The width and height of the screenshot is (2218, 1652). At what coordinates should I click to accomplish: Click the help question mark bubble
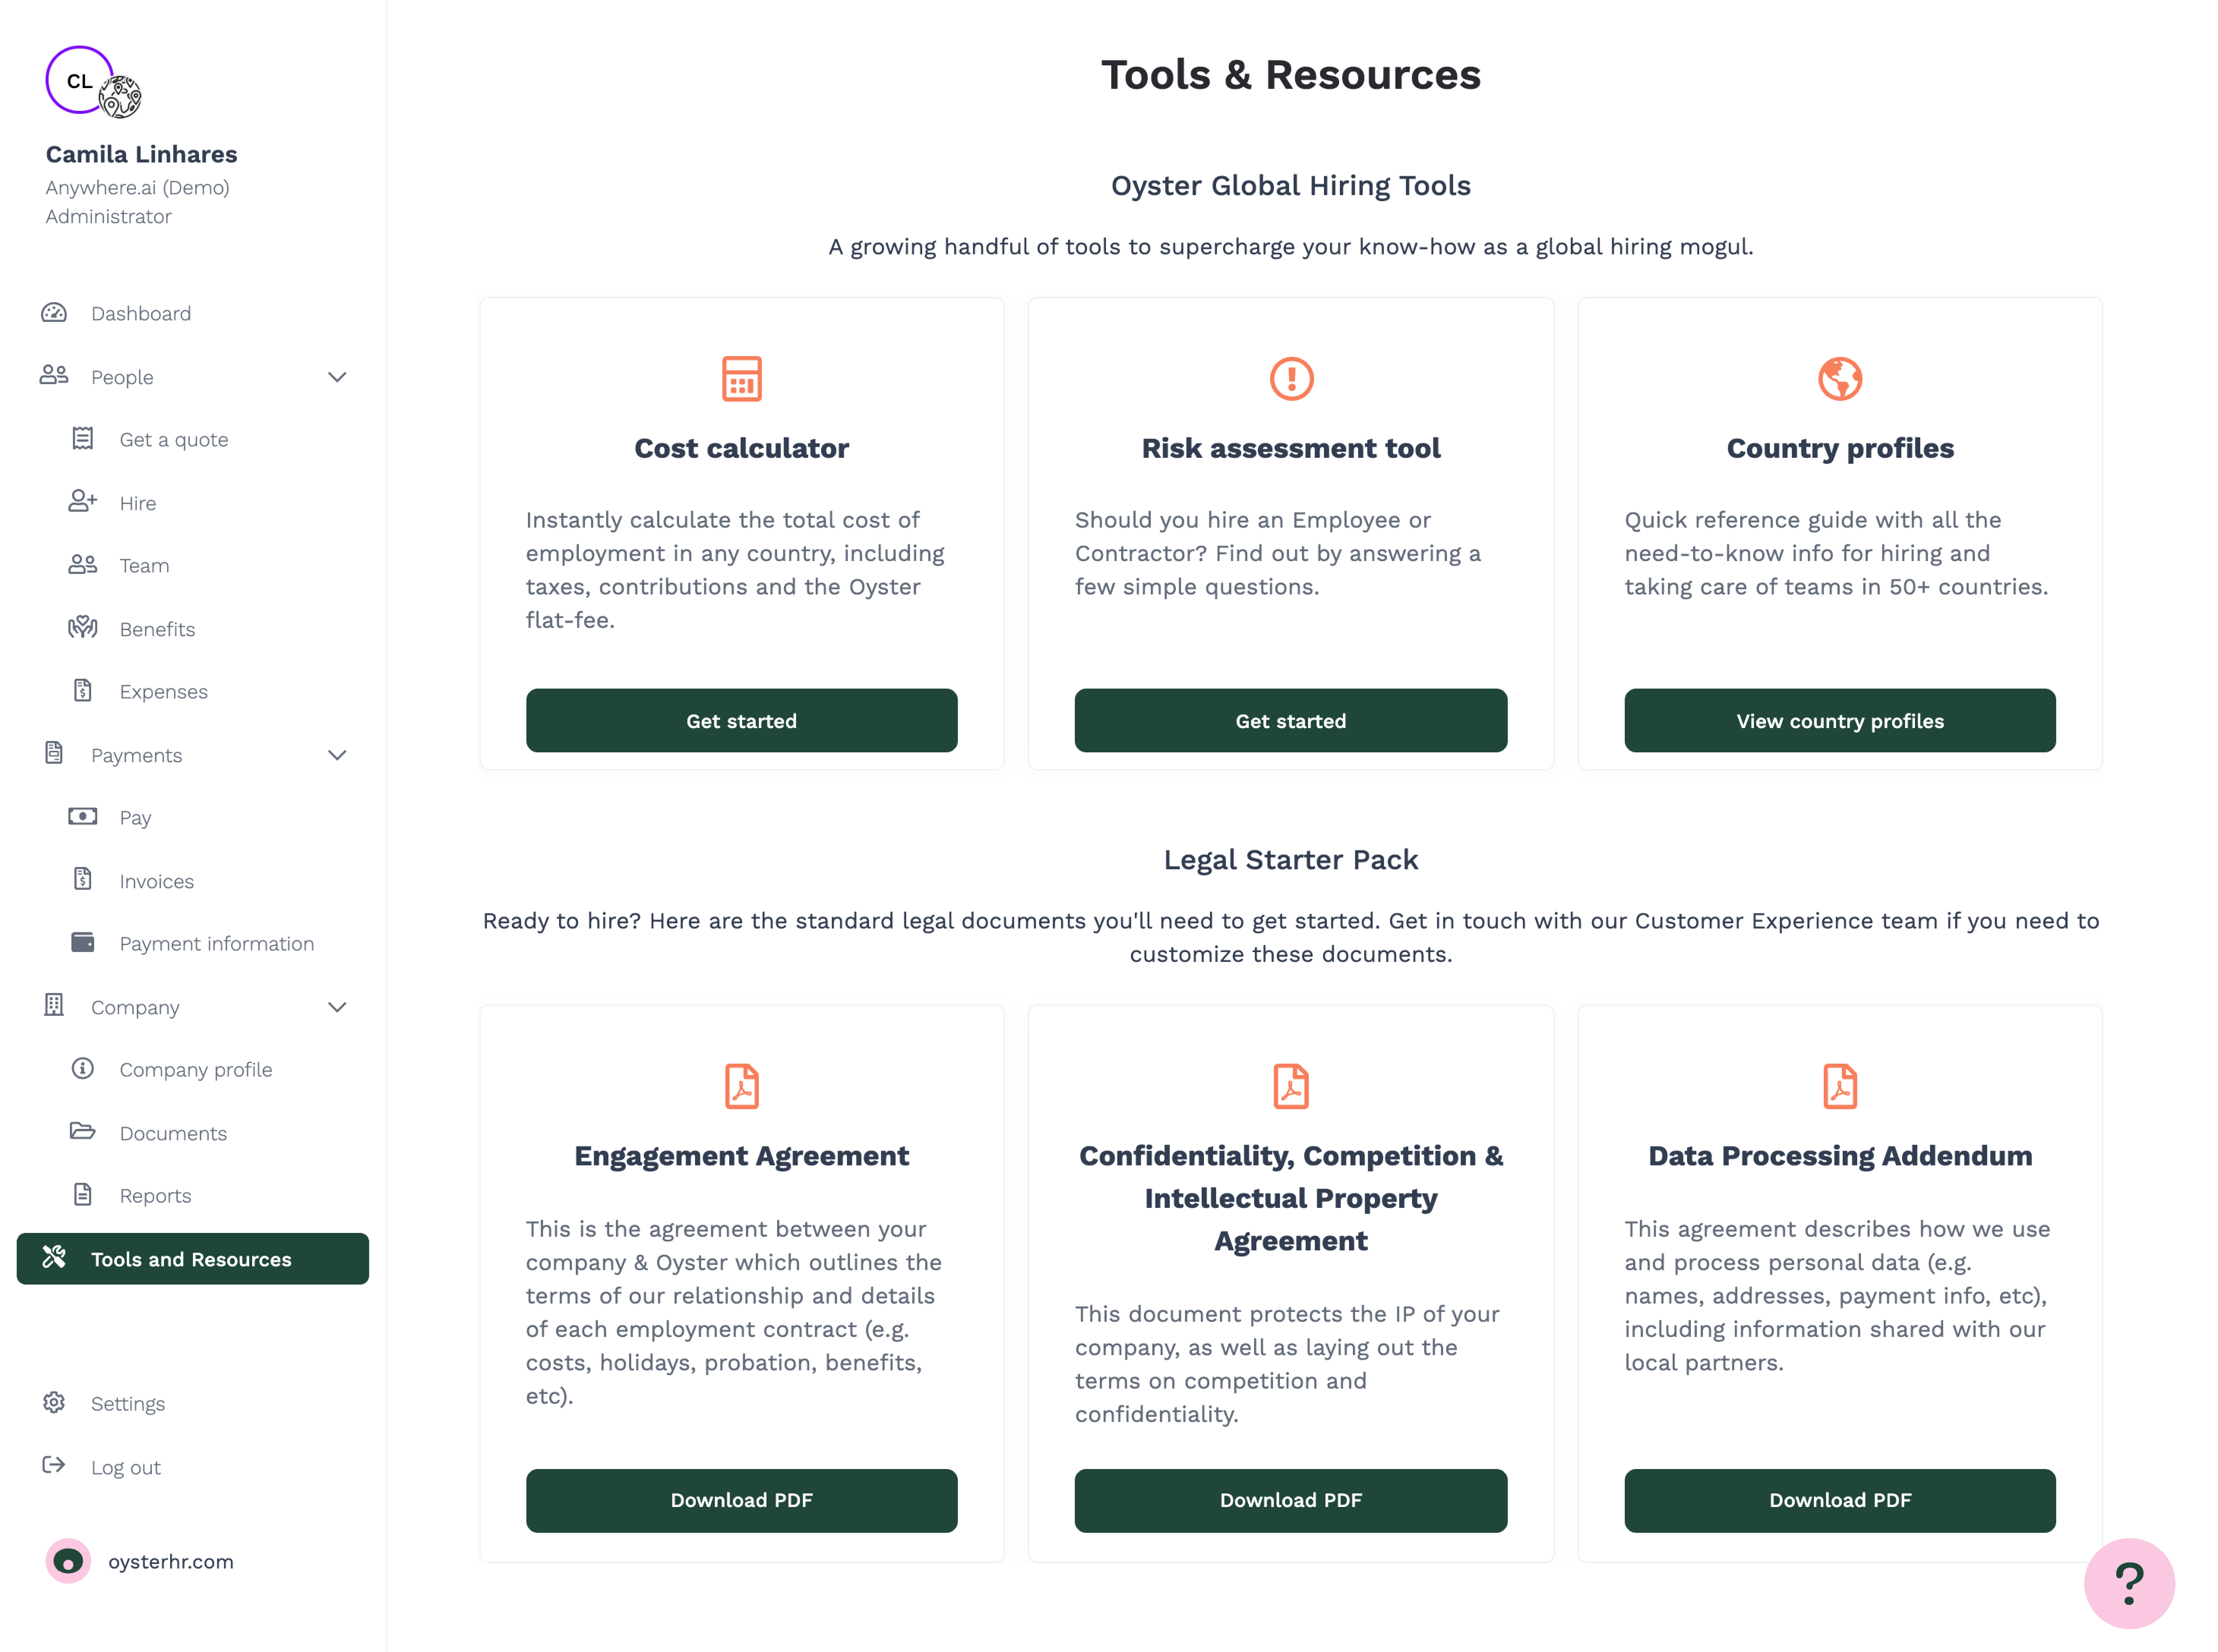coord(2128,1582)
